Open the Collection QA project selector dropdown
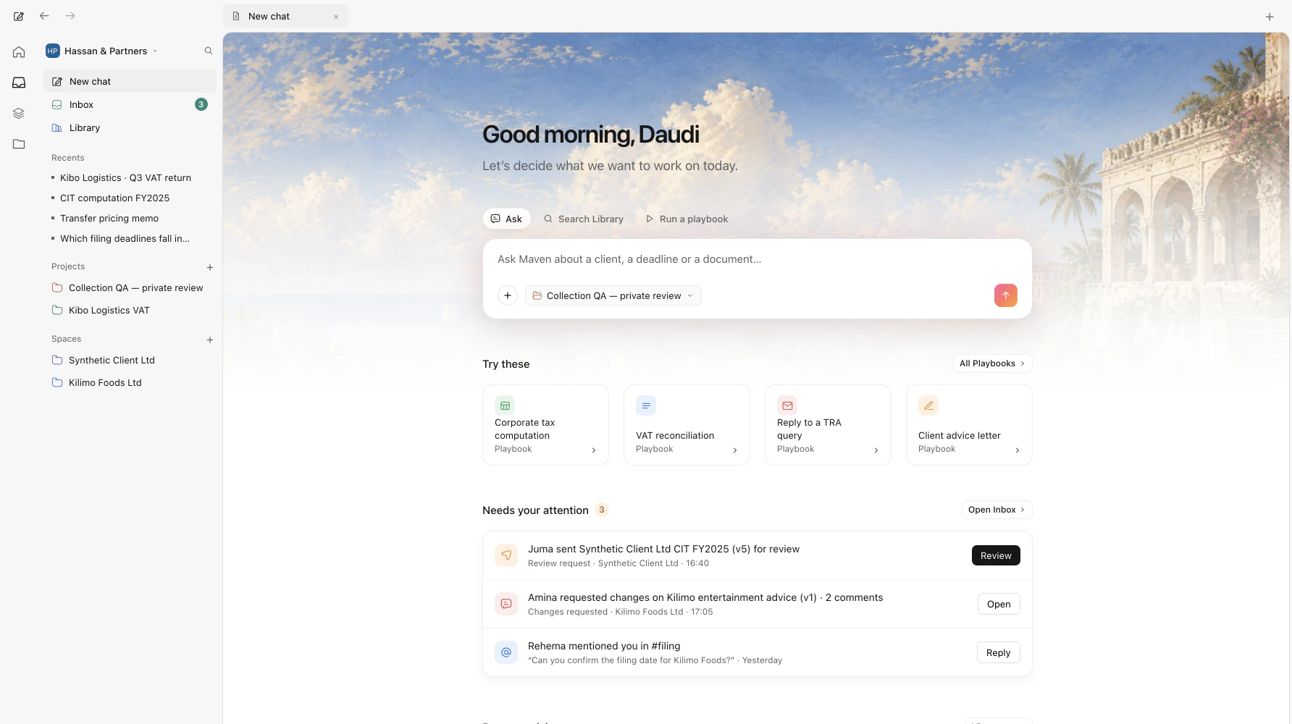Viewport: 1292px width, 724px height. point(613,295)
